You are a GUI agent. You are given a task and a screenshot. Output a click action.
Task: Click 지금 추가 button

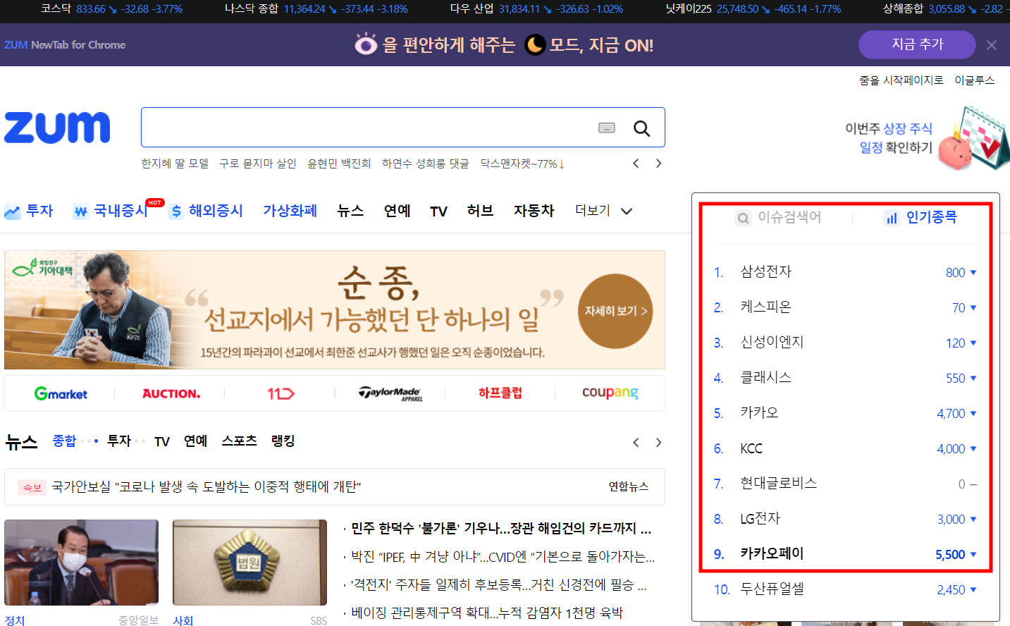point(917,44)
